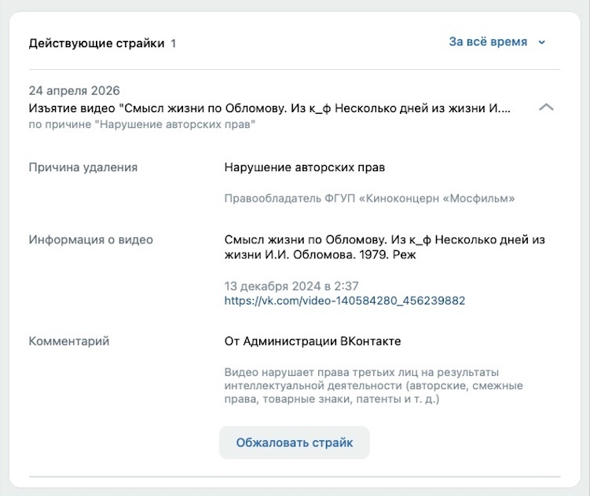Click video name 'Смысл жизни по Обломову. Из к_ф...'
This screenshot has height=496, width=590.
point(384,247)
